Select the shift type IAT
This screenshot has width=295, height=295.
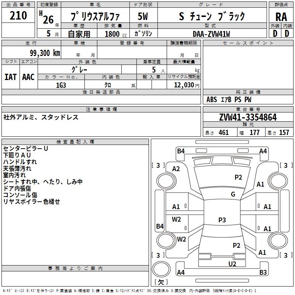11,77
